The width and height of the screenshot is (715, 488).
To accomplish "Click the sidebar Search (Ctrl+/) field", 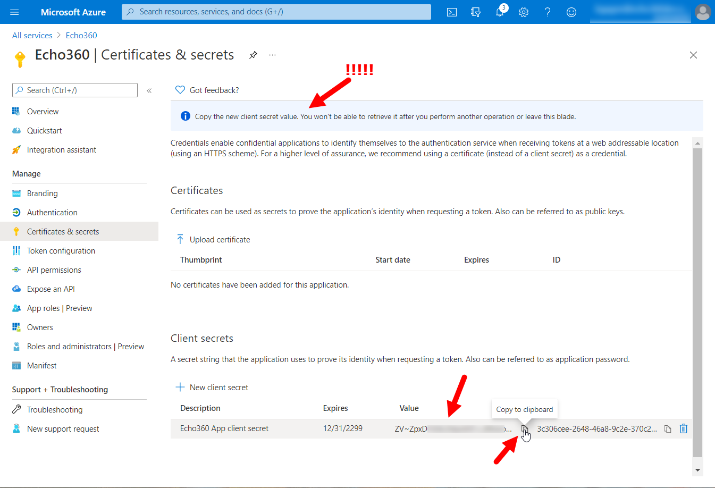I will point(75,90).
